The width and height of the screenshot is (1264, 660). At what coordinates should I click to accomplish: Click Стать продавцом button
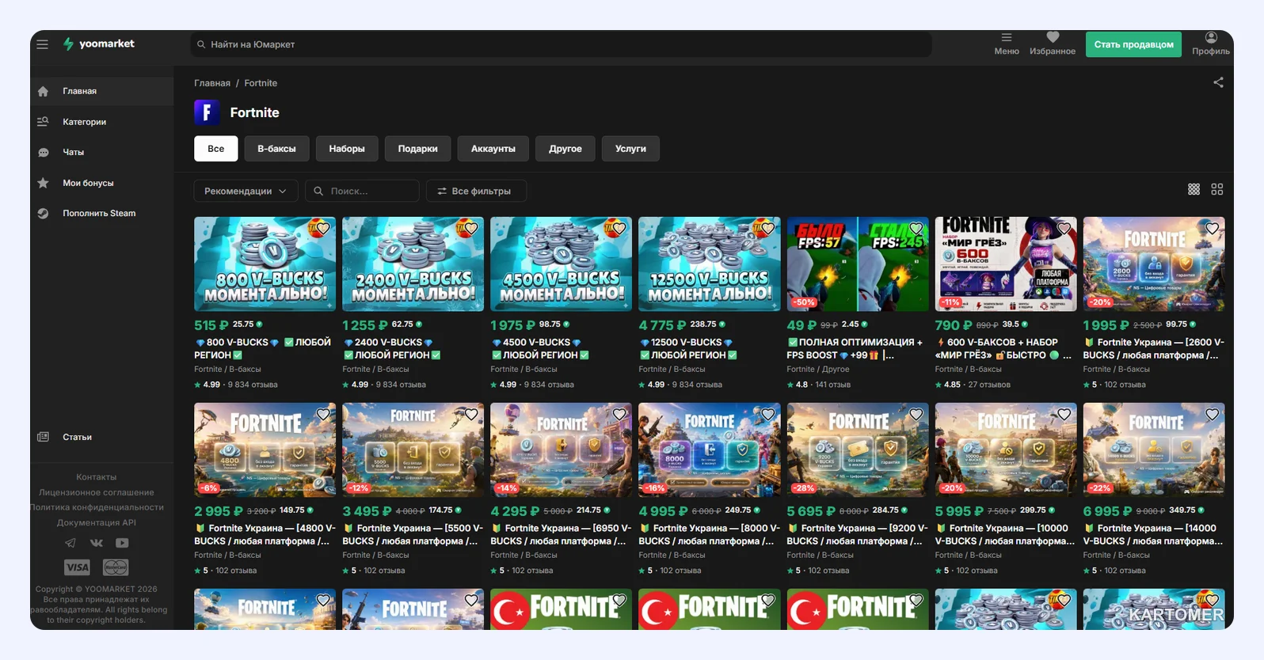1134,44
